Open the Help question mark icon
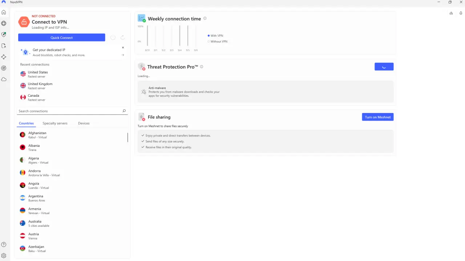The image size is (465, 261). [4, 245]
